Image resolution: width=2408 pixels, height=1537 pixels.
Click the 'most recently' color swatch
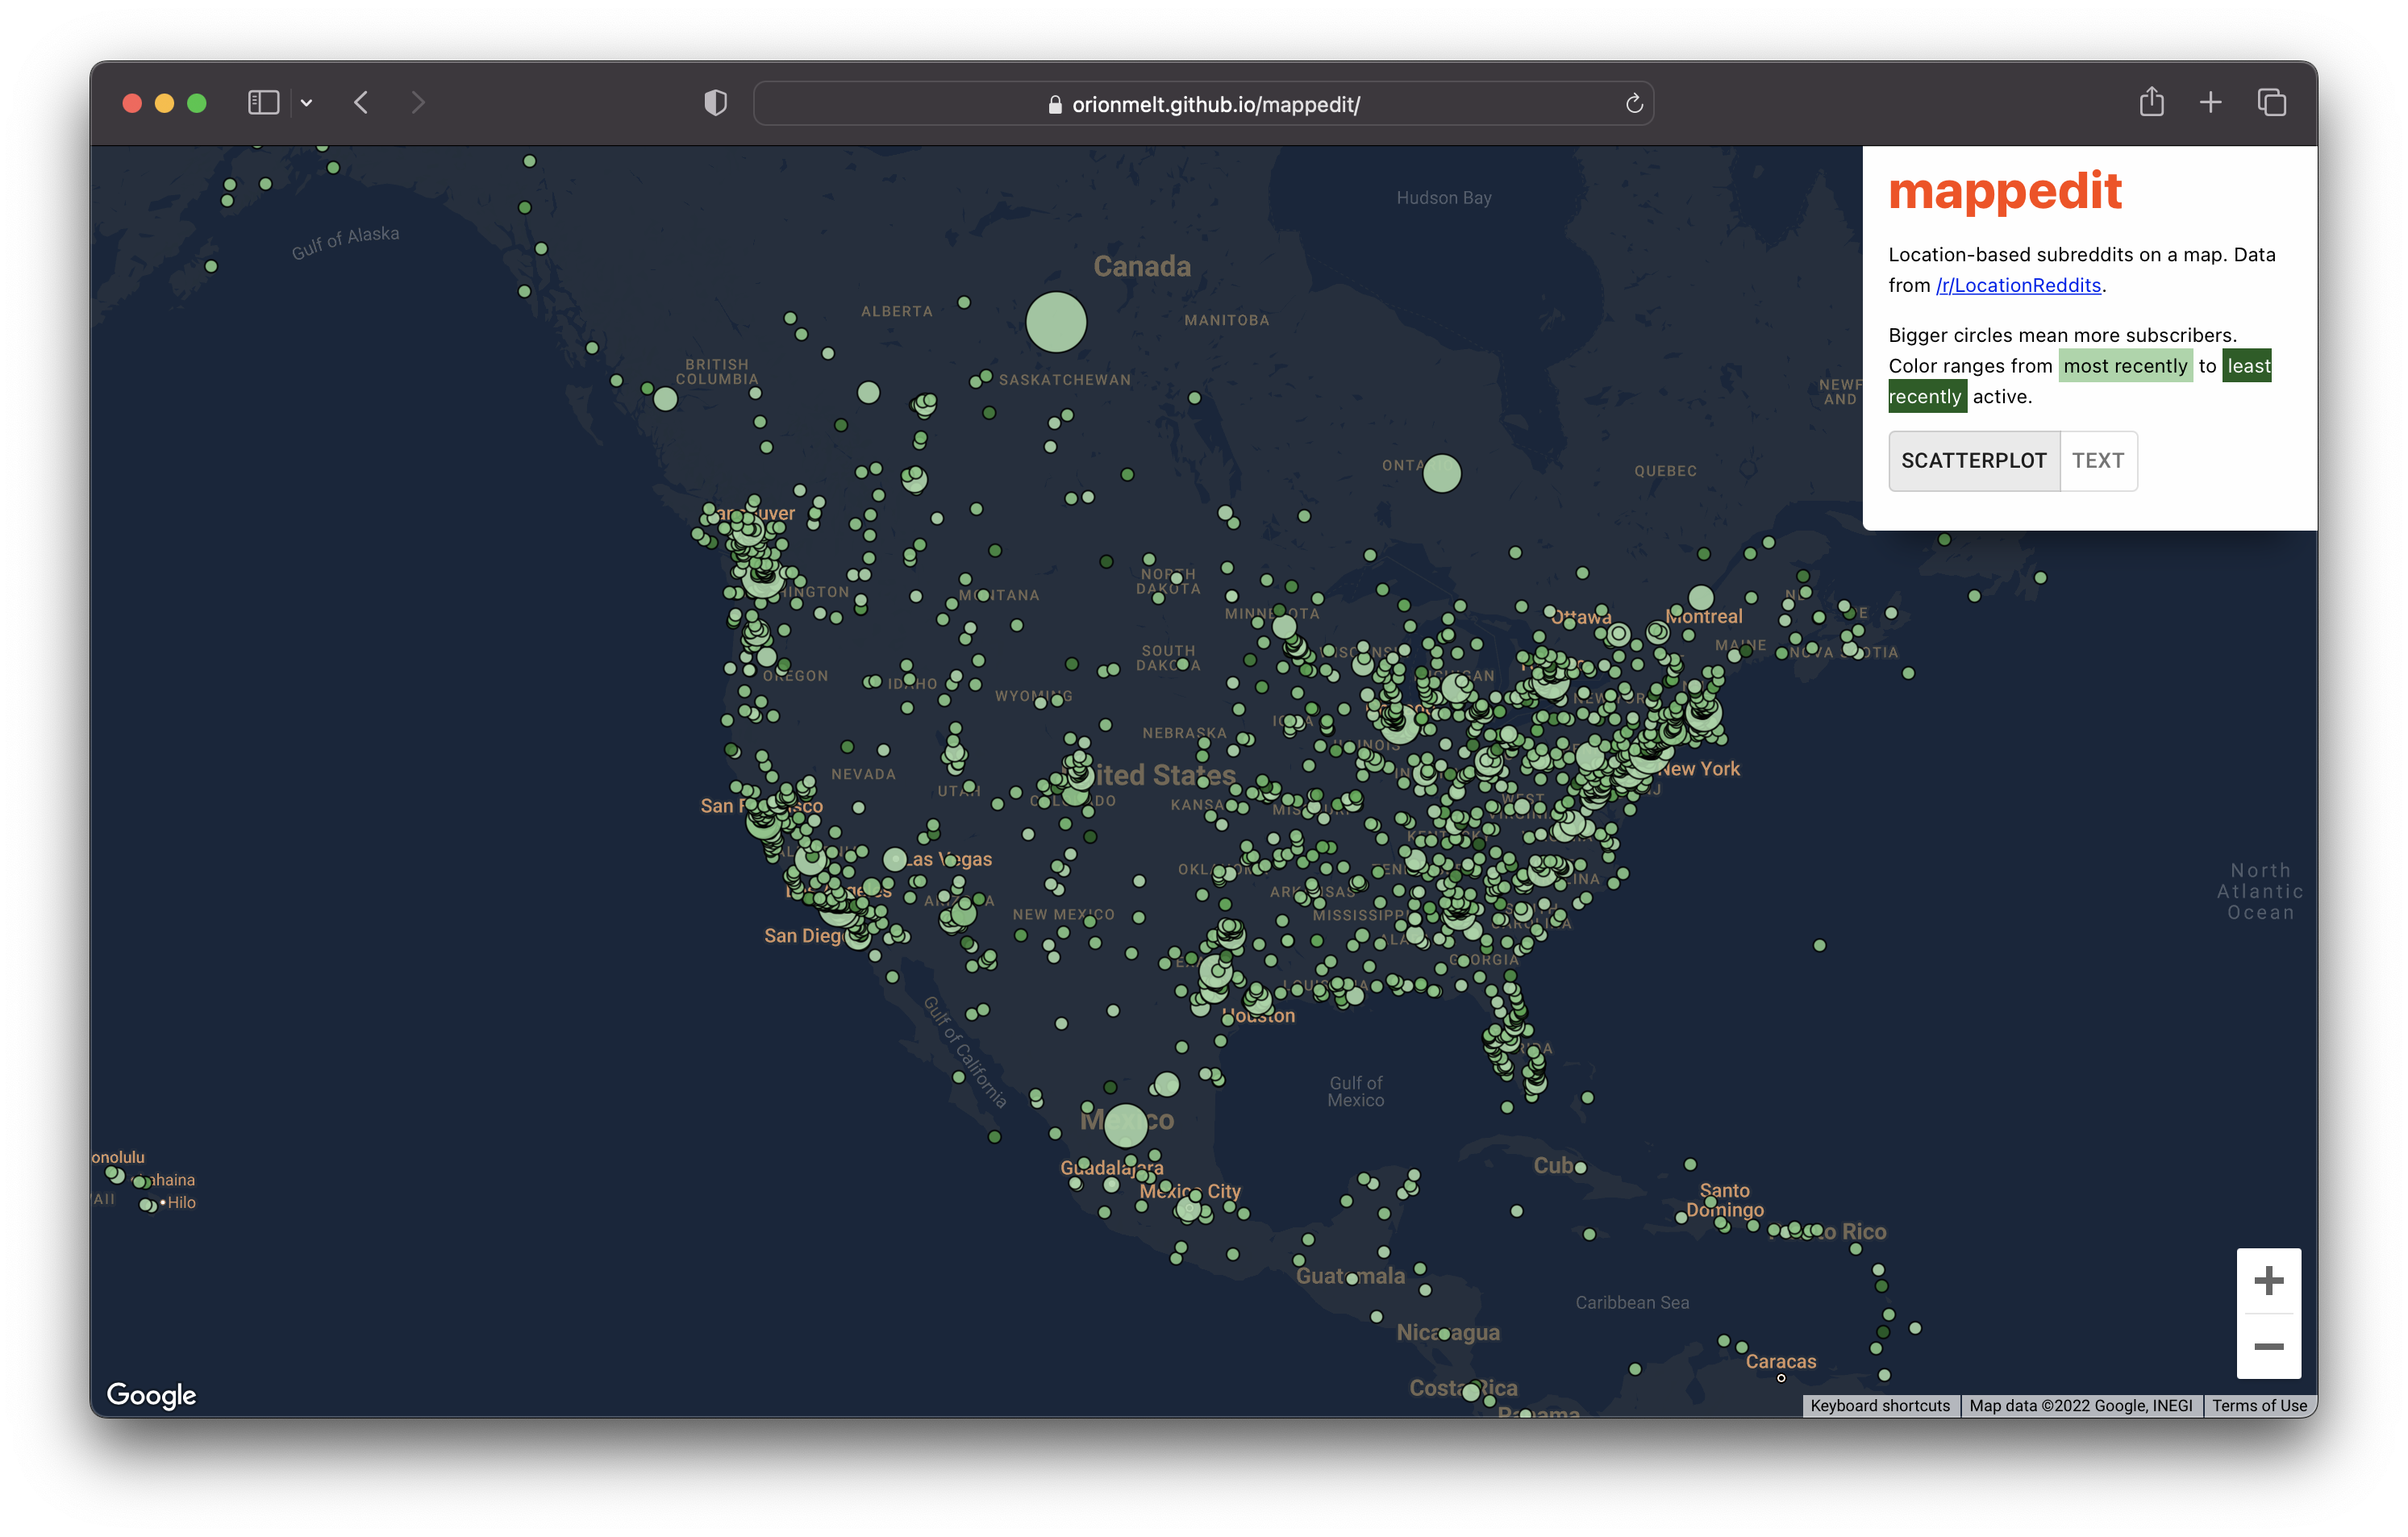coord(2124,366)
